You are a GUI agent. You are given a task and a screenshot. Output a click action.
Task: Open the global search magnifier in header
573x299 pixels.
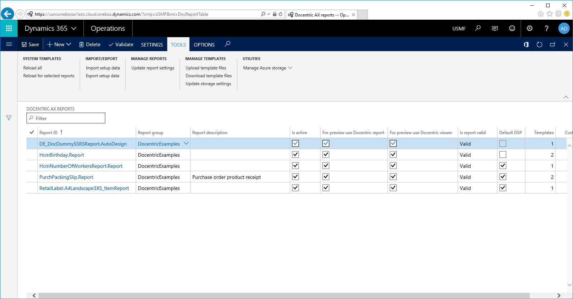478,28
